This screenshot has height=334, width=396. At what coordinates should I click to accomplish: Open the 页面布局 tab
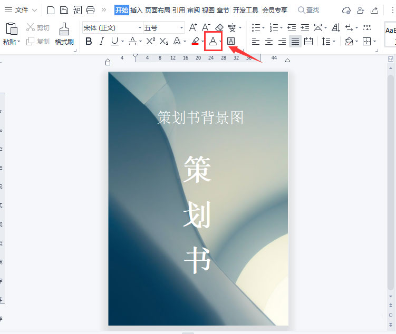click(157, 10)
